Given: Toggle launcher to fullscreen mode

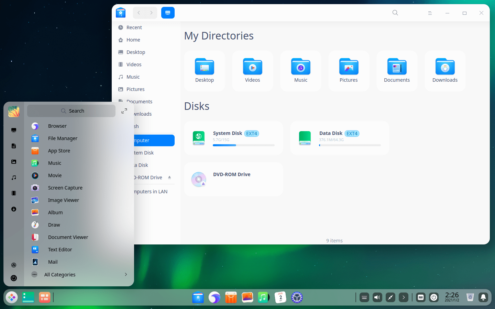Looking at the screenshot, I should pos(124,111).
